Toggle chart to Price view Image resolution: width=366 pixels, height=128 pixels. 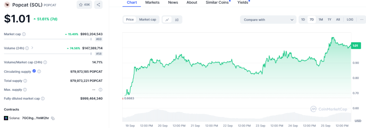point(130,19)
